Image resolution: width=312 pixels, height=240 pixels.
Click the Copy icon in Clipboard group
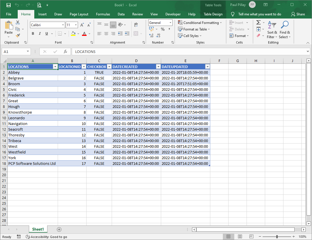tap(18, 29)
